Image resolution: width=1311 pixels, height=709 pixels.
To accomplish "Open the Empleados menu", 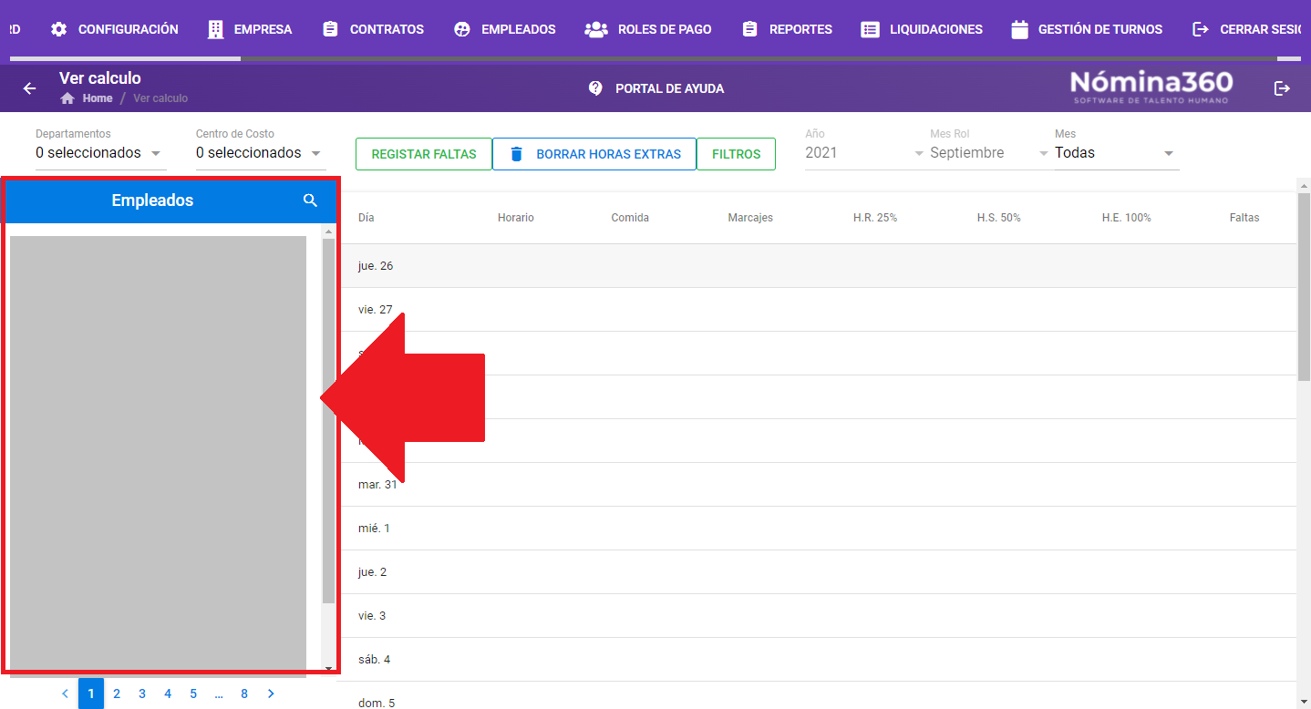I will tap(505, 29).
